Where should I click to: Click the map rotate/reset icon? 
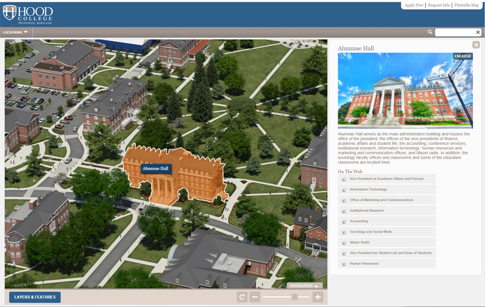tap(242, 297)
